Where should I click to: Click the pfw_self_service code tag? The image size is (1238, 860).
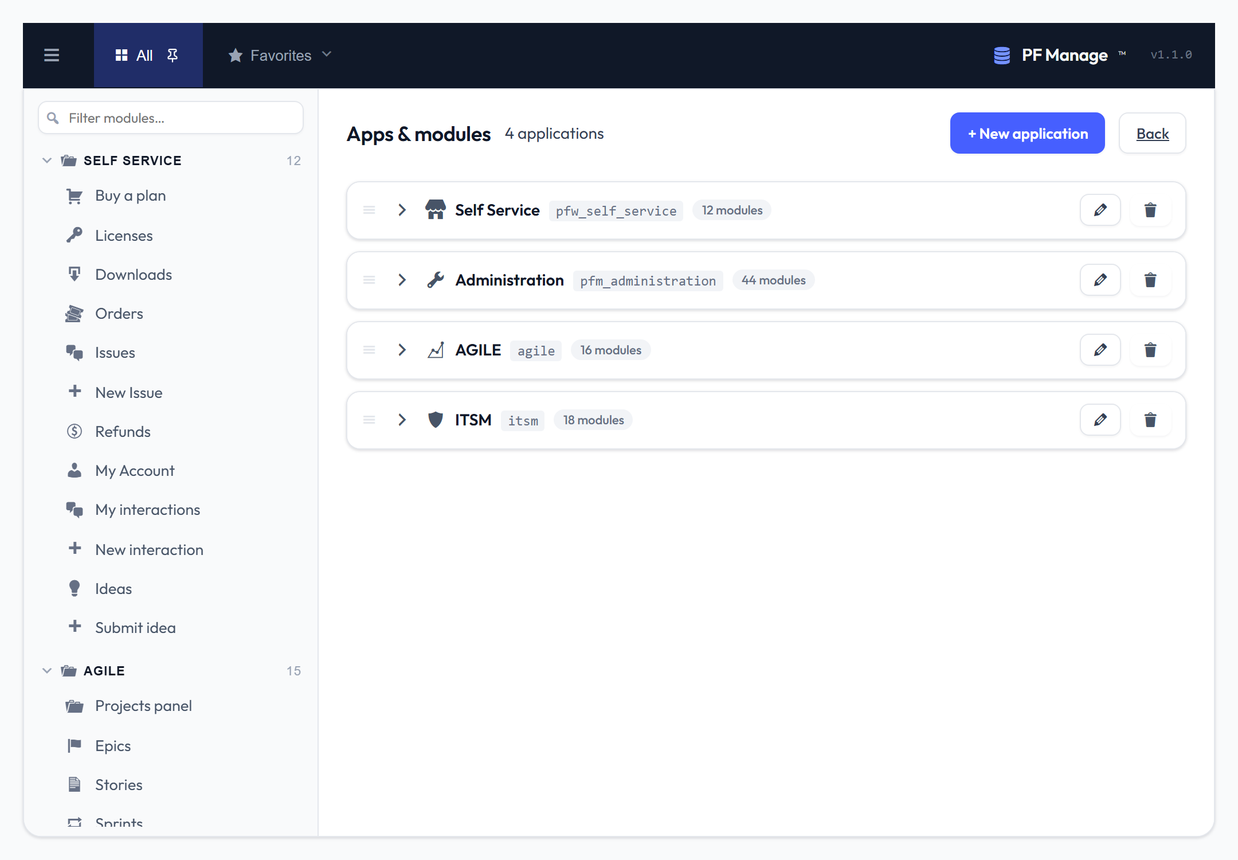pyautogui.click(x=616, y=211)
